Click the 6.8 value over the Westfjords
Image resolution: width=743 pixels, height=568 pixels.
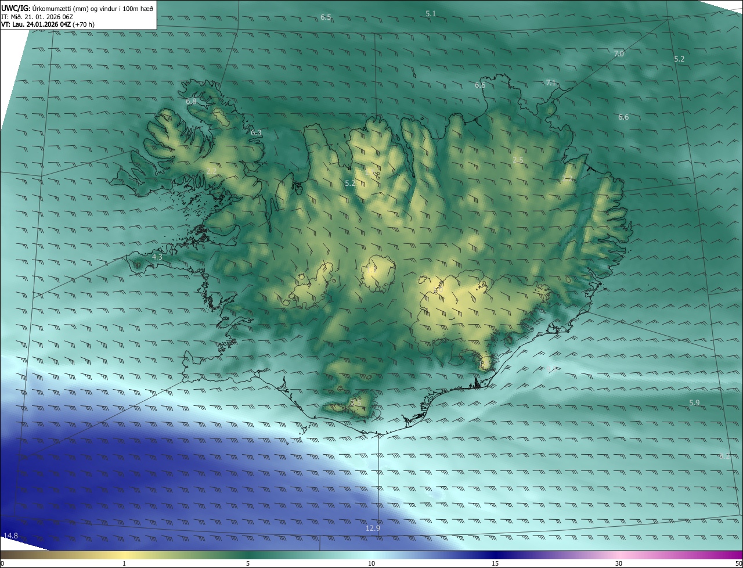(191, 102)
